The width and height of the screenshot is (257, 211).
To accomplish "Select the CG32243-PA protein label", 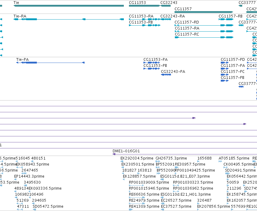I will click(173, 72).
